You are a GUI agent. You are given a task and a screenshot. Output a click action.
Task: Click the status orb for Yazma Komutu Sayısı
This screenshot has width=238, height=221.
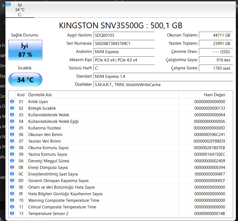point(12,154)
